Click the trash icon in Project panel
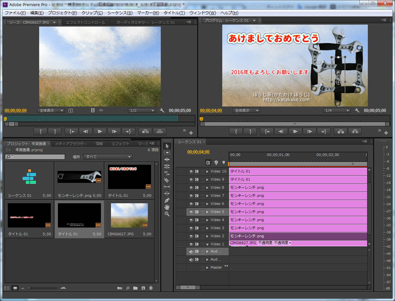This screenshot has height=301, width=395. pos(151,288)
